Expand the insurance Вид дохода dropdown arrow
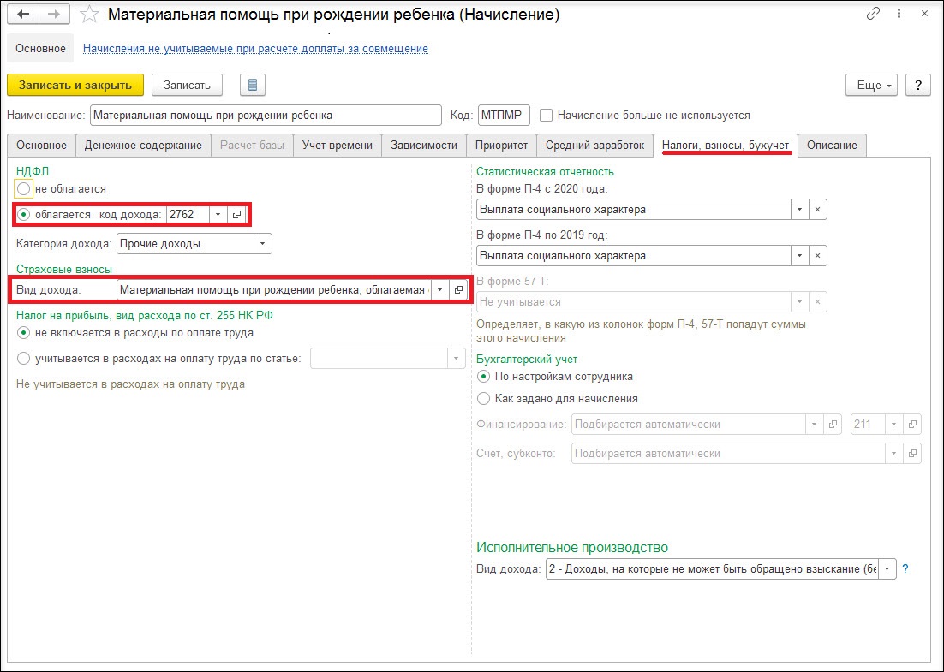The width and height of the screenshot is (944, 672). pos(440,290)
